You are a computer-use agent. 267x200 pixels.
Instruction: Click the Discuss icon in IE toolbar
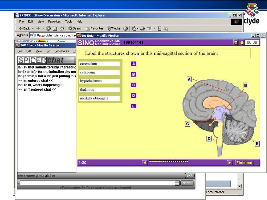160,28
